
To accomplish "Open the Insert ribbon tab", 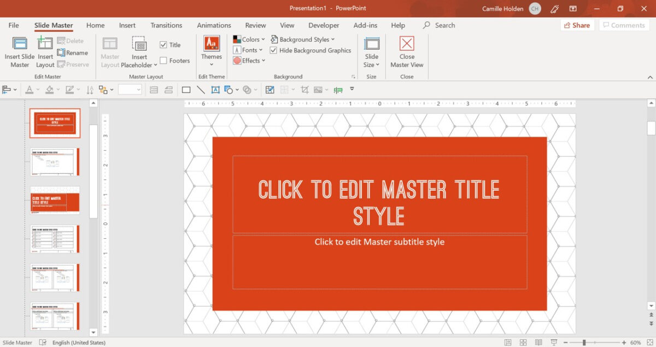I will pyautogui.click(x=127, y=25).
